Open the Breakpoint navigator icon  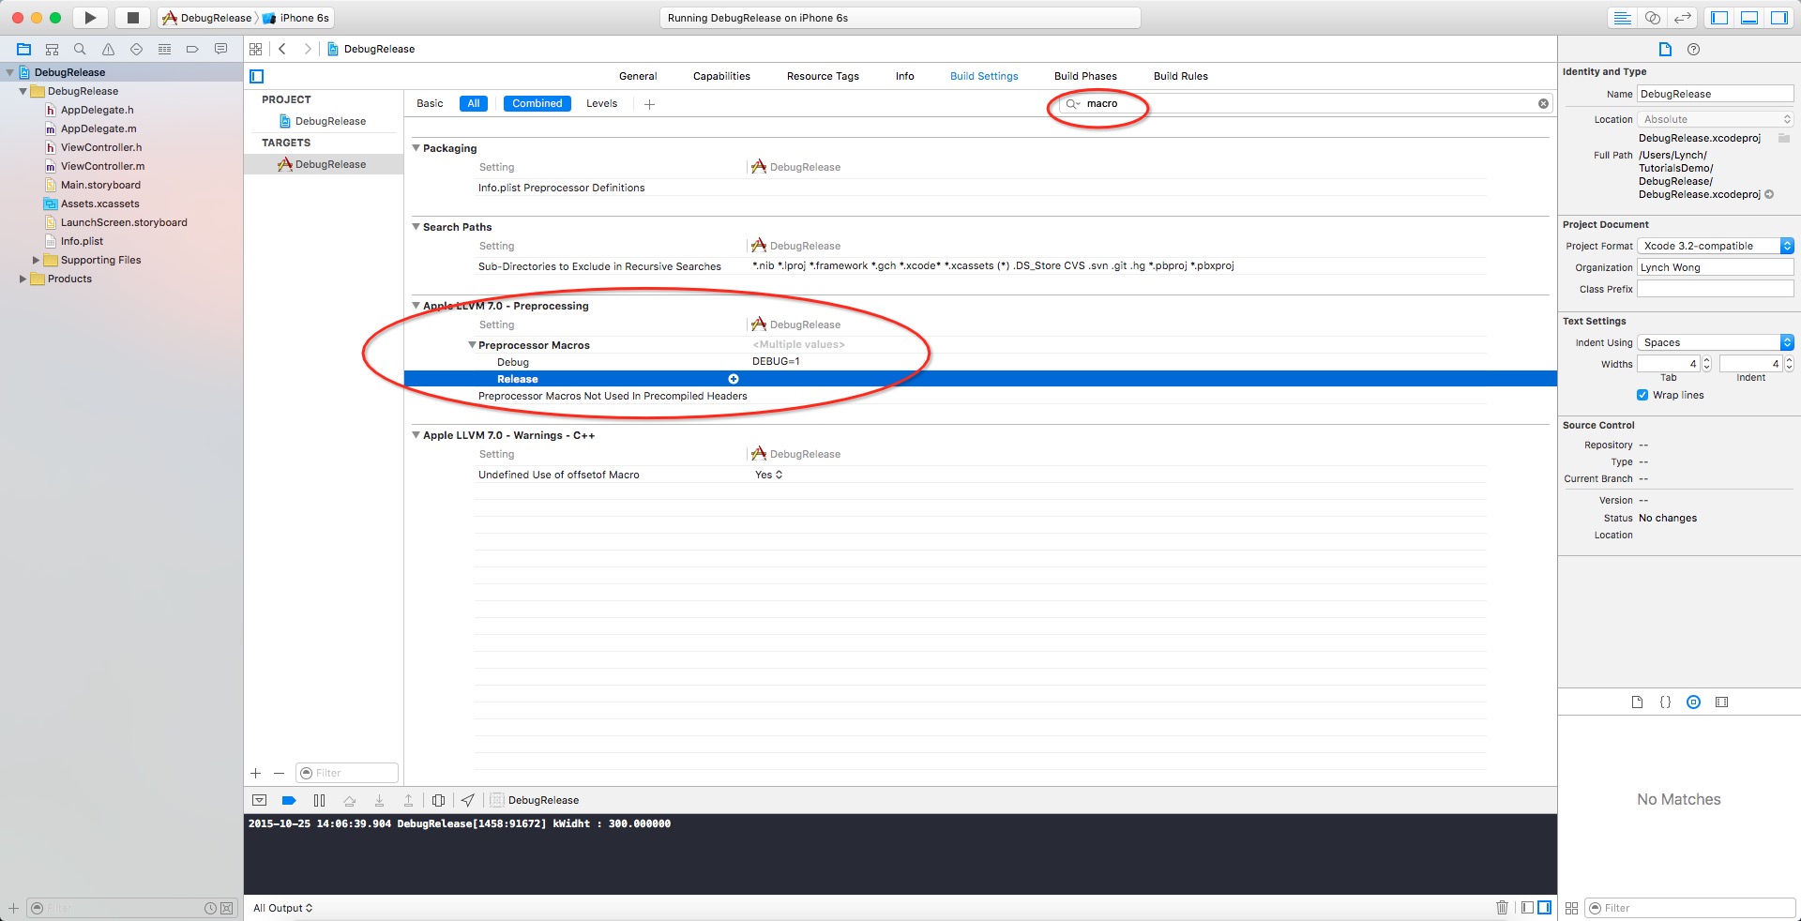pyautogui.click(x=192, y=49)
